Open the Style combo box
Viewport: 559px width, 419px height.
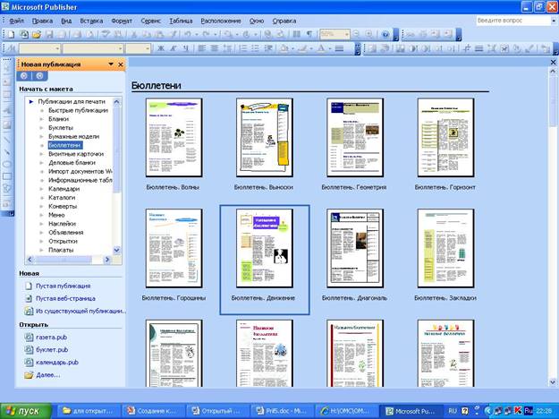pos(39,48)
